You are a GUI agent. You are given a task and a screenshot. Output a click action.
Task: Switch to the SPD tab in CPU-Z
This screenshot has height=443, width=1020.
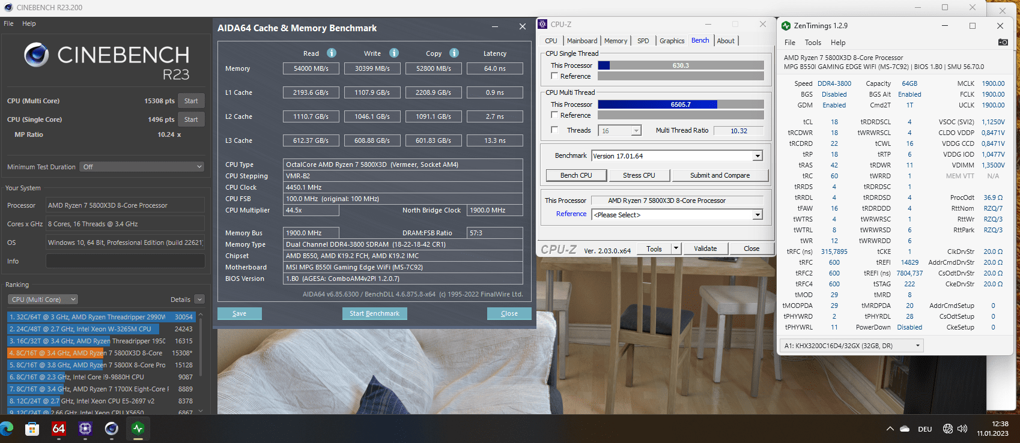click(x=643, y=41)
